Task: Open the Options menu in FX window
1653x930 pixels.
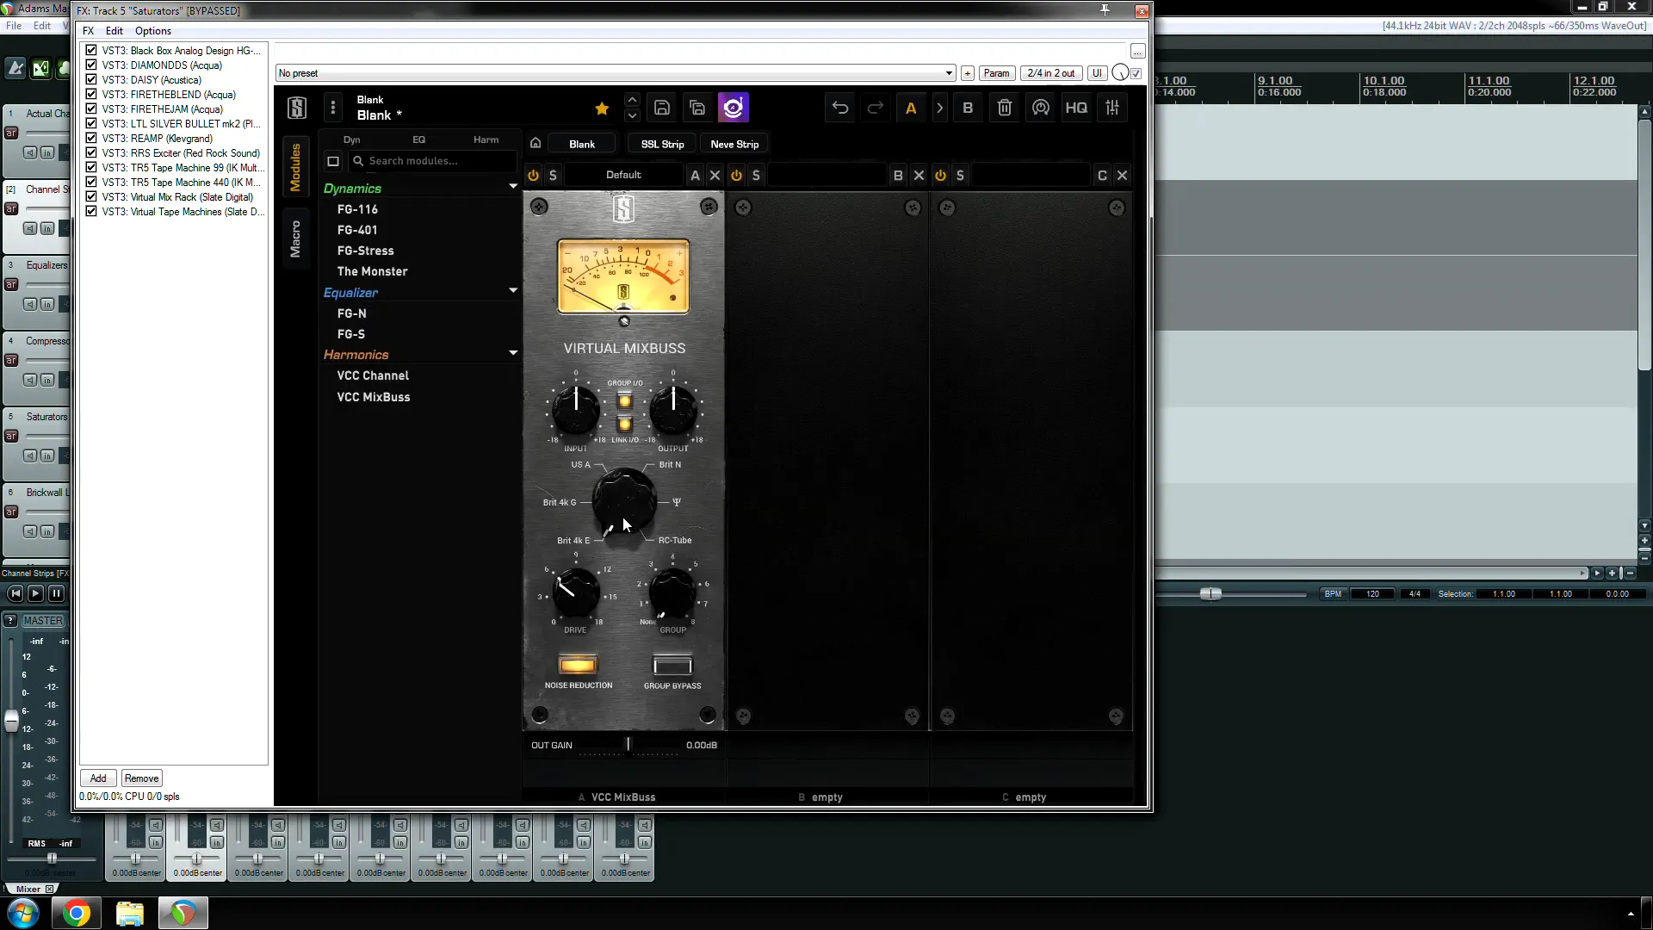Action: coord(153,31)
